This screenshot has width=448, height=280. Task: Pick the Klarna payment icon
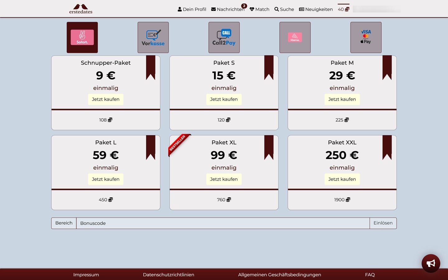pyautogui.click(x=295, y=37)
